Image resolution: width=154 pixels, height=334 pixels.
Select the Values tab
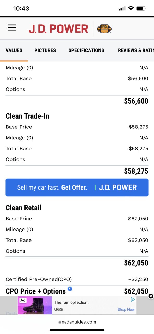point(14,50)
